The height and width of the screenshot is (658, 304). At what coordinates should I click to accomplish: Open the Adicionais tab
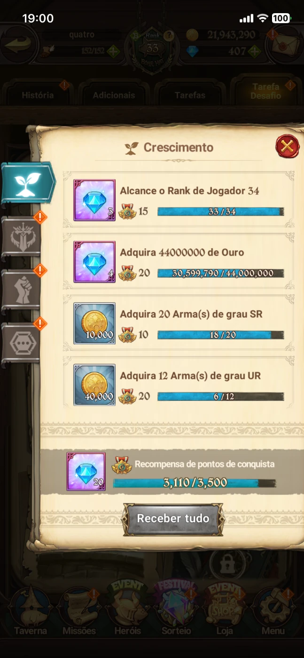pyautogui.click(x=114, y=95)
